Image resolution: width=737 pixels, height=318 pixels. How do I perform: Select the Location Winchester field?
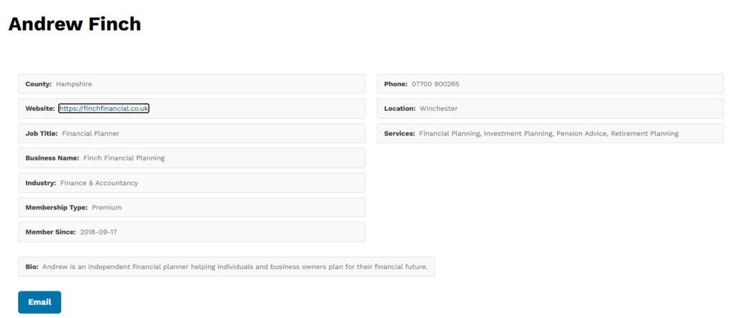point(551,109)
